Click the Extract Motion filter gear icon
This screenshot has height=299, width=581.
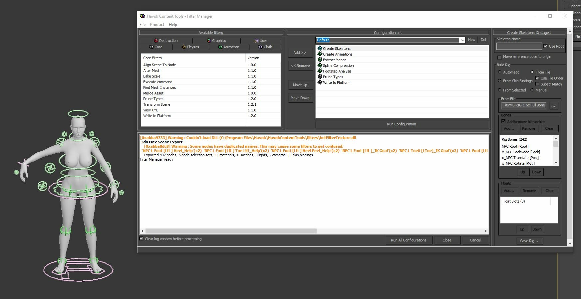[320, 60]
